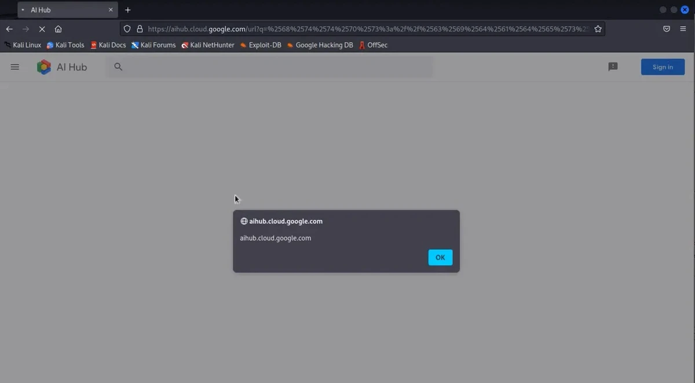Open a new browser tab
Viewport: 695px width, 383px height.
[128, 10]
